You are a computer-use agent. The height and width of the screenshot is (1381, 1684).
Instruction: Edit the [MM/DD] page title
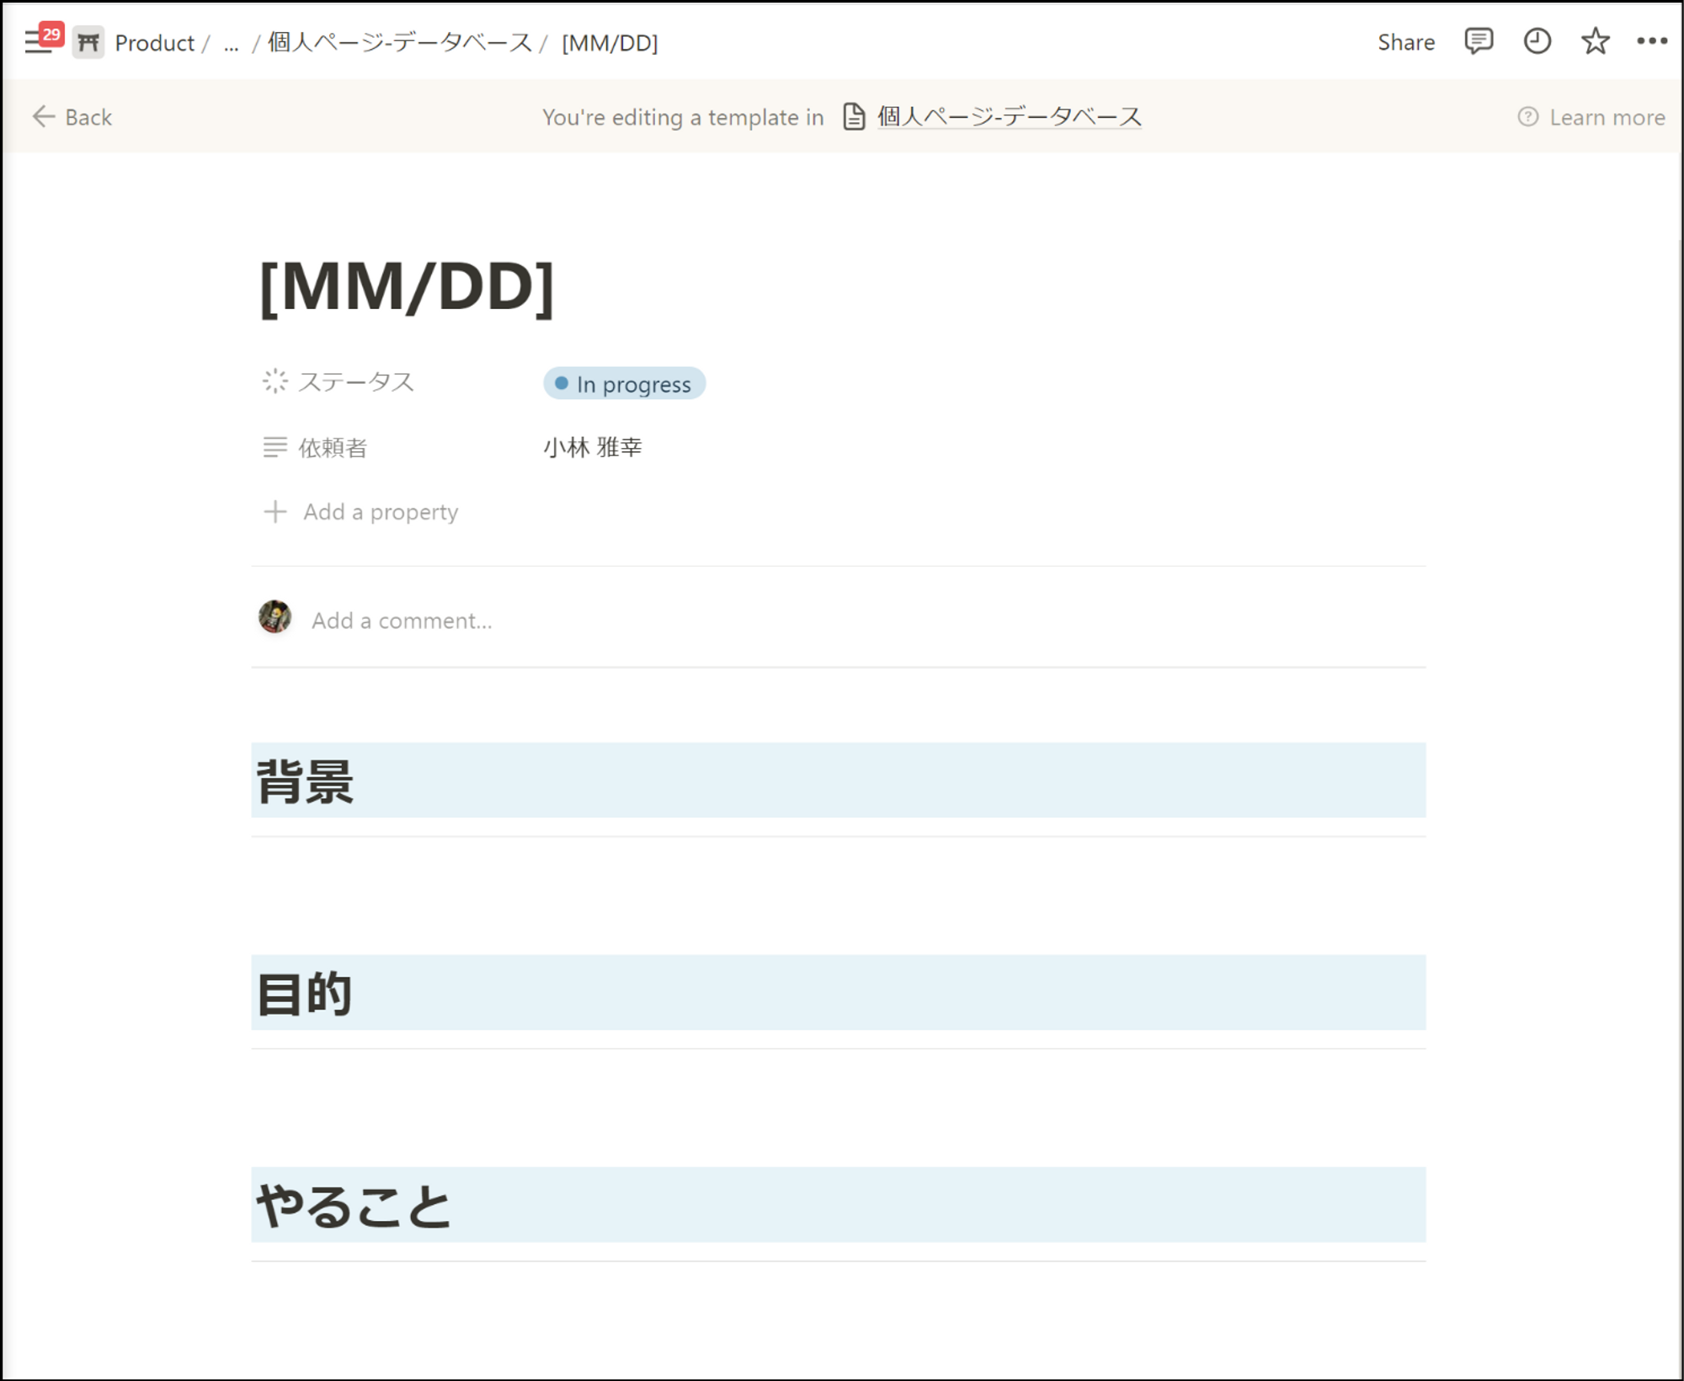407,287
